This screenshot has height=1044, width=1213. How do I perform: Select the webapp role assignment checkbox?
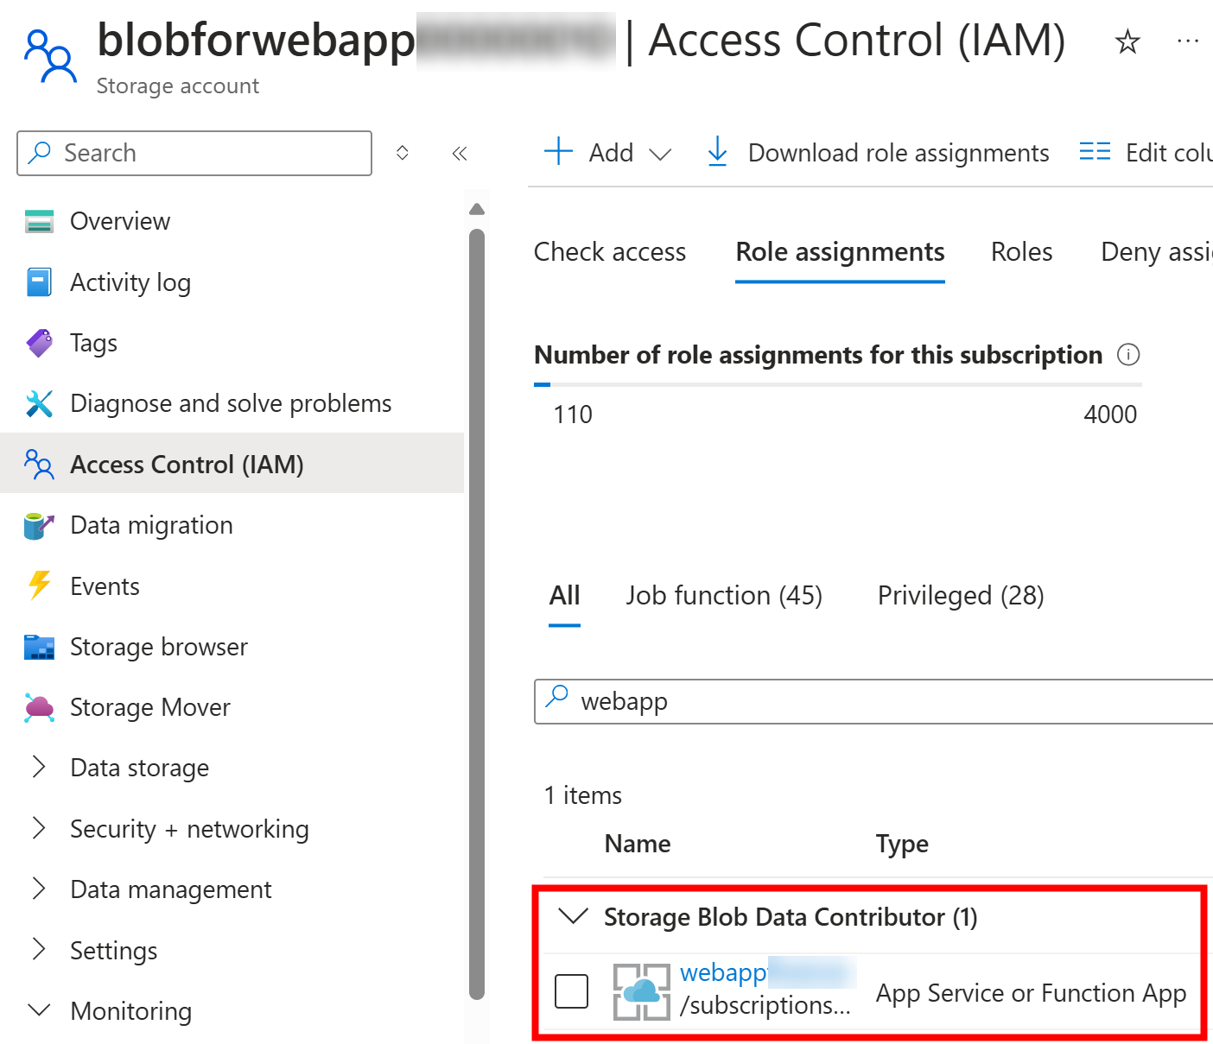[x=571, y=991]
